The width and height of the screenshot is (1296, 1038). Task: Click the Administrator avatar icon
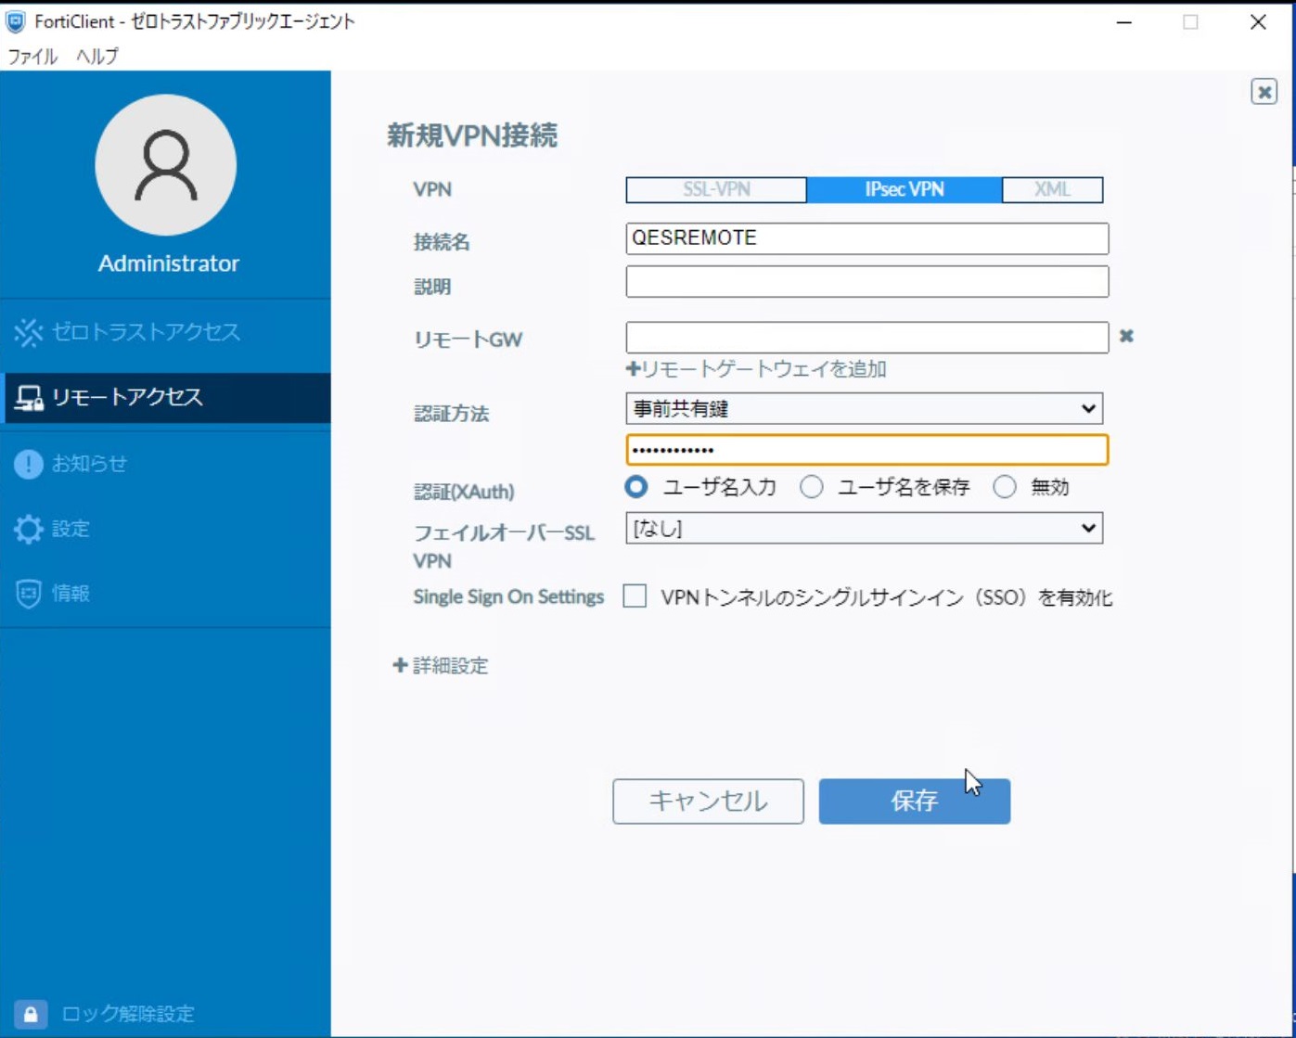click(166, 165)
